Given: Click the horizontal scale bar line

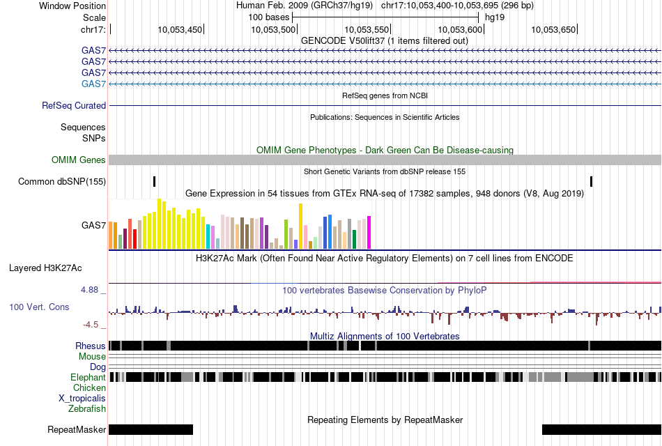Looking at the screenshot, I should 385,17.
